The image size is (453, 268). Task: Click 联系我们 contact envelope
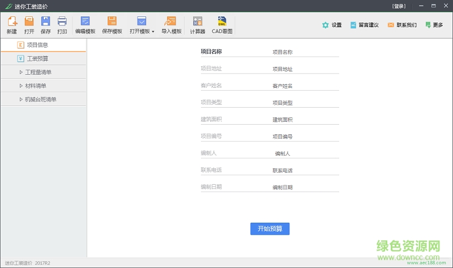click(402, 25)
